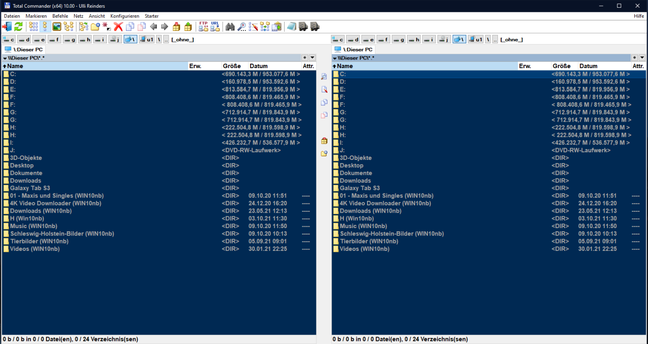Viewport: 648px width, 344px height.
Task: Click the red X delete toolbar icon
Action: [118, 27]
